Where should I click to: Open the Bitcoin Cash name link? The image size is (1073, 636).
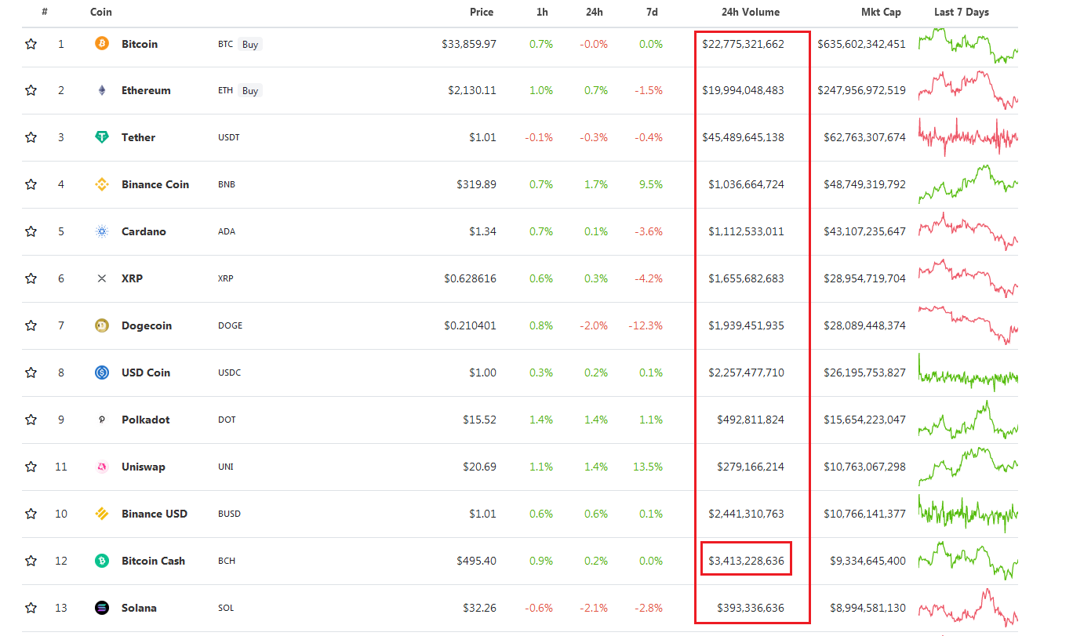click(x=154, y=561)
